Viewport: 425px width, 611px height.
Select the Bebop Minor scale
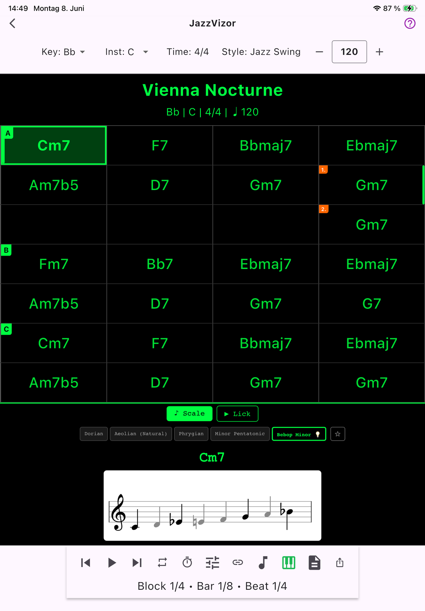pos(299,434)
